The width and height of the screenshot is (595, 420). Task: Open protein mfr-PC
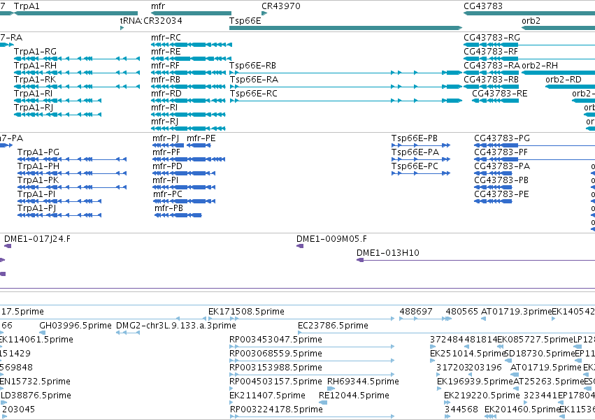(x=167, y=194)
